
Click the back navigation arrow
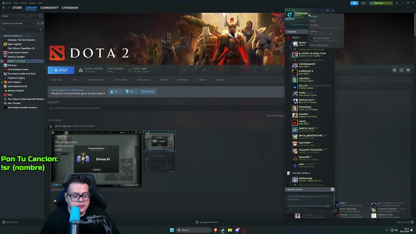pos(4,7)
